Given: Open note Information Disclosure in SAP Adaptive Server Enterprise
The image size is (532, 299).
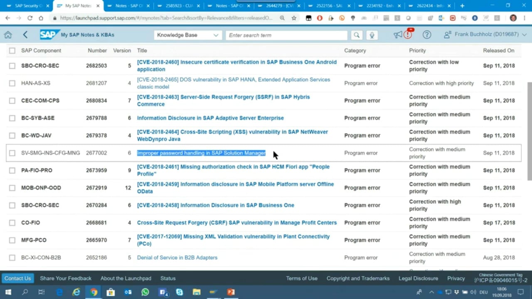Looking at the screenshot, I should pyautogui.click(x=210, y=118).
